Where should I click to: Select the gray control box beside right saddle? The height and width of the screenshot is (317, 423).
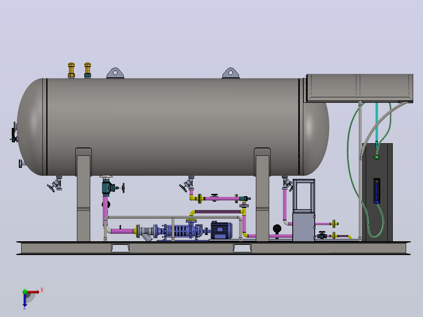pos(304,227)
